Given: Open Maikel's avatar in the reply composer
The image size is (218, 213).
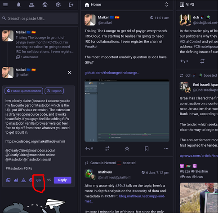Looking at the screenshot, I should click(8, 73).
